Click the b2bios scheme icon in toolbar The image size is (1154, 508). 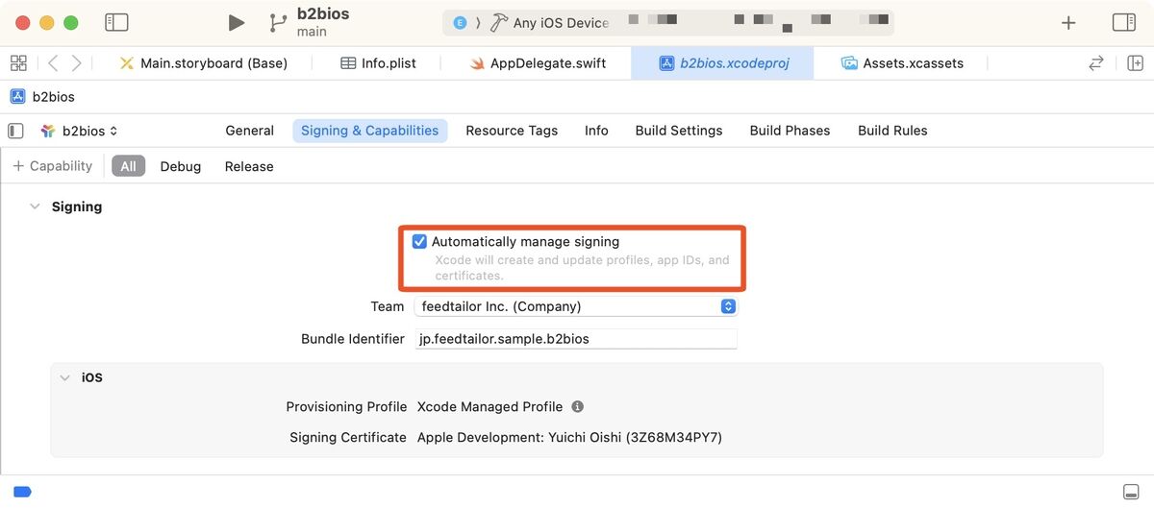[x=459, y=23]
